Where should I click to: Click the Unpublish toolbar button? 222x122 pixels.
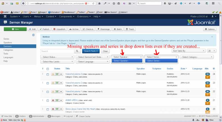(59, 29)
